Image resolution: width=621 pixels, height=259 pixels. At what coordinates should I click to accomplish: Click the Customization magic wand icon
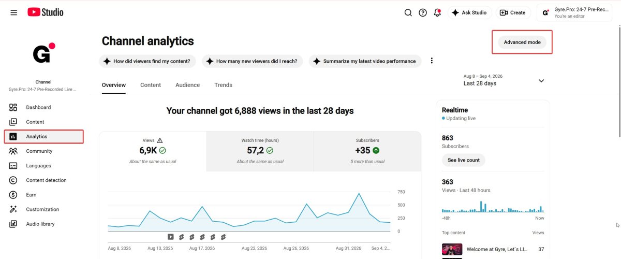[13, 209]
